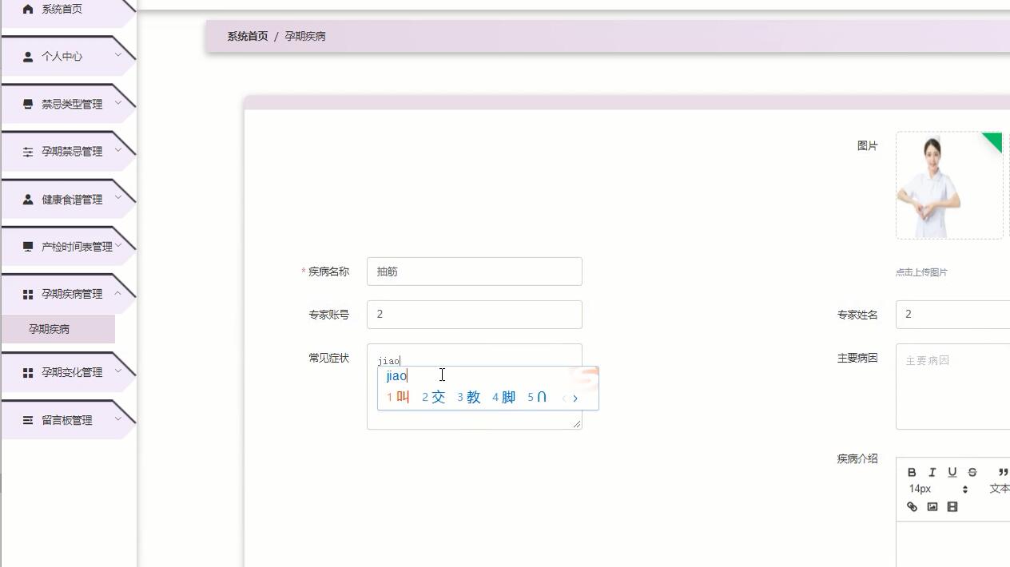Click the icon beside 禁忌类型管理
The width and height of the screenshot is (1010, 567).
(28, 104)
